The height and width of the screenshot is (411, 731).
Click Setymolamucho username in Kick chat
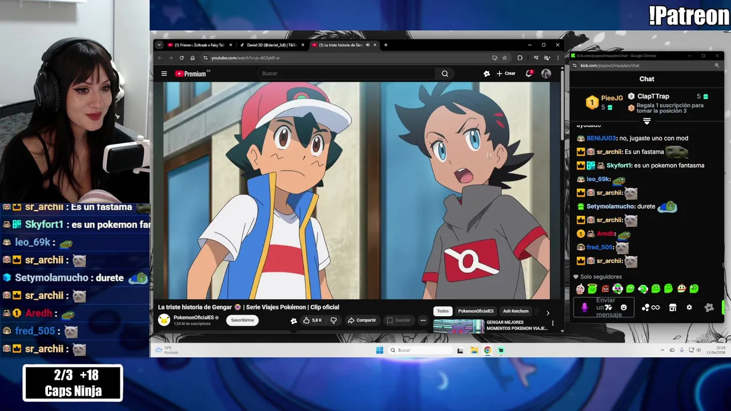pyautogui.click(x=610, y=207)
